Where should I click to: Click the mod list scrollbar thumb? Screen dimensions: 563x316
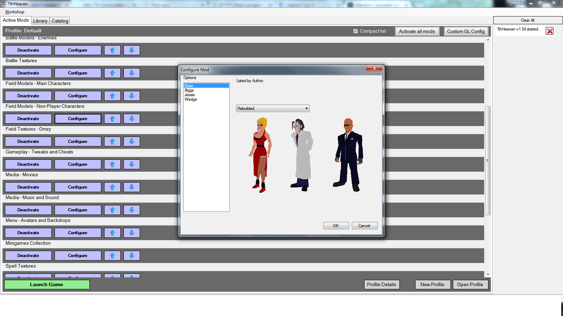click(x=488, y=160)
